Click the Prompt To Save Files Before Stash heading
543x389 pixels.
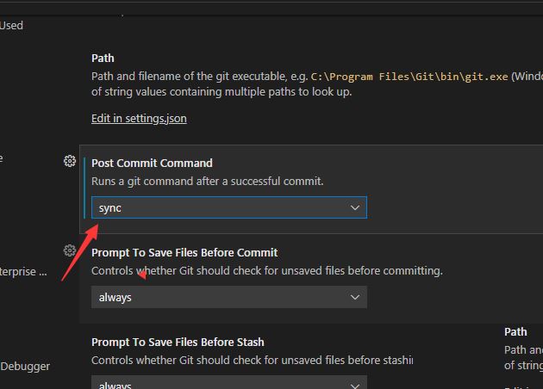click(x=178, y=342)
